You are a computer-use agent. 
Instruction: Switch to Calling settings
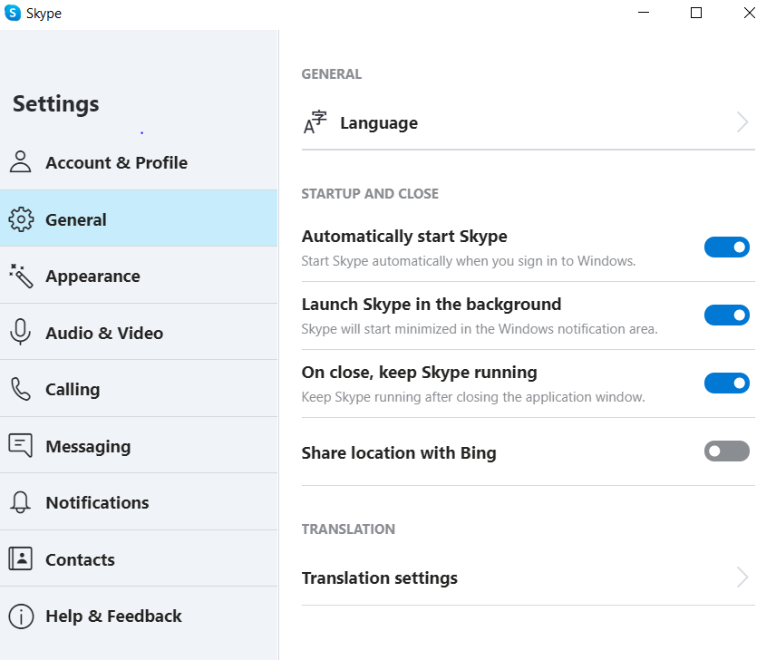139,388
